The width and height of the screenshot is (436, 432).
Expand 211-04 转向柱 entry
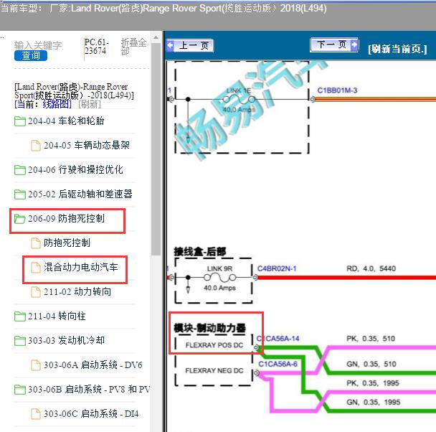click(57, 316)
